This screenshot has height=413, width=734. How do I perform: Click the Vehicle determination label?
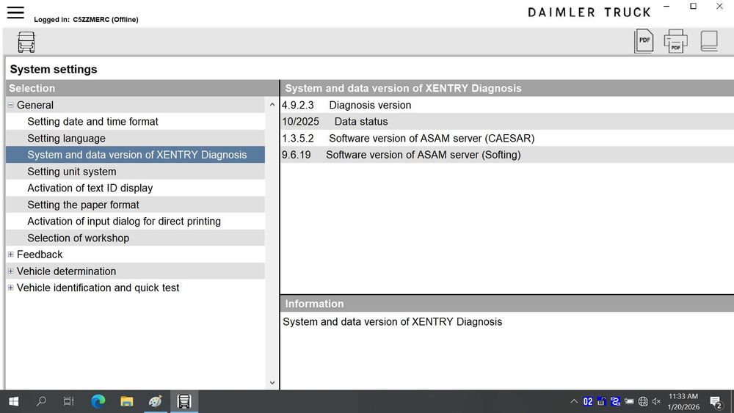click(x=67, y=271)
